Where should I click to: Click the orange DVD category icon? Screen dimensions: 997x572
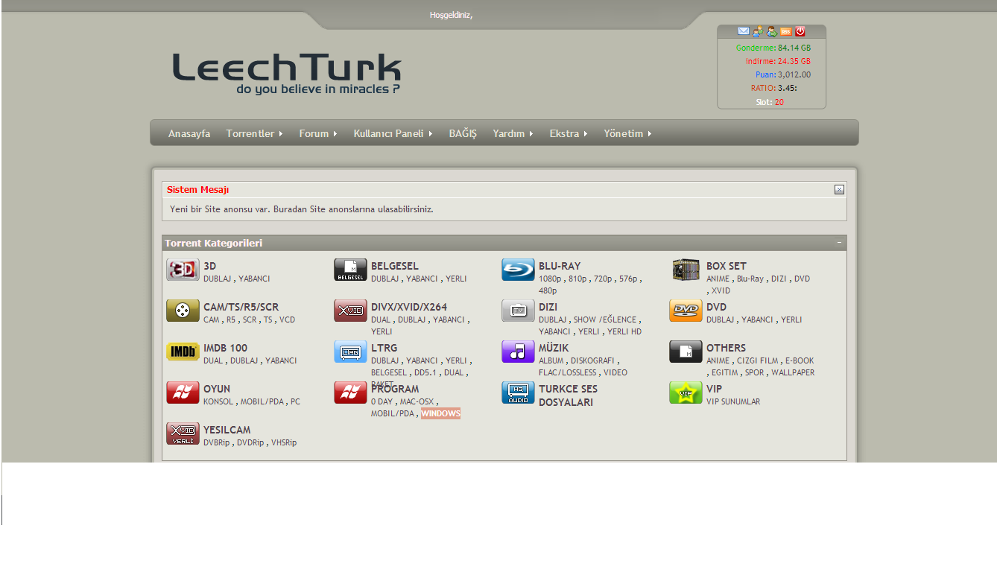(686, 311)
